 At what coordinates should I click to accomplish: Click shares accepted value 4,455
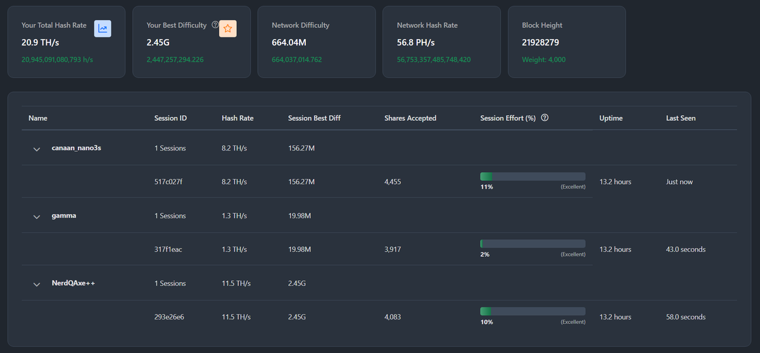[x=393, y=182]
